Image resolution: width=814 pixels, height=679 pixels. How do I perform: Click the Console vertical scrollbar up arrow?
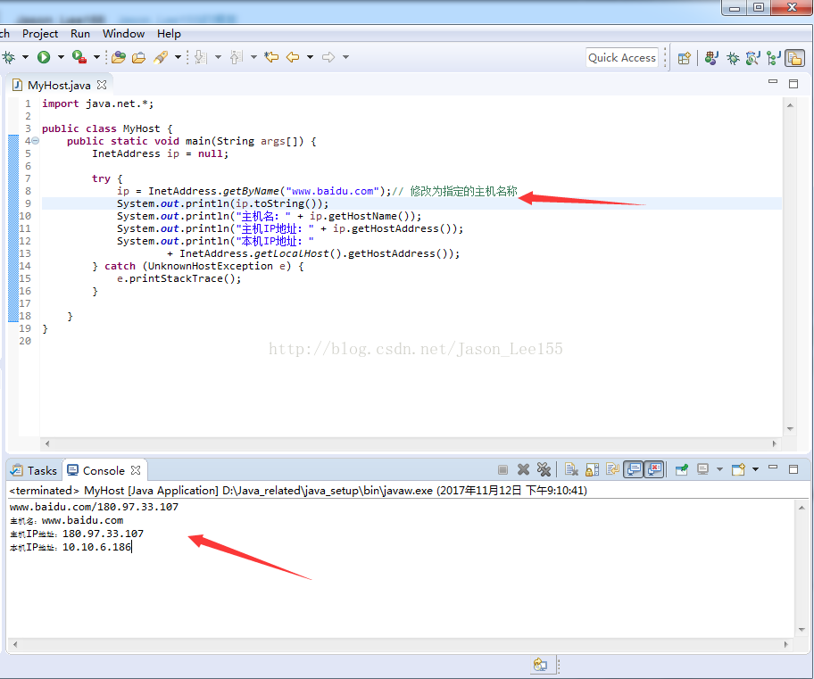[802, 508]
